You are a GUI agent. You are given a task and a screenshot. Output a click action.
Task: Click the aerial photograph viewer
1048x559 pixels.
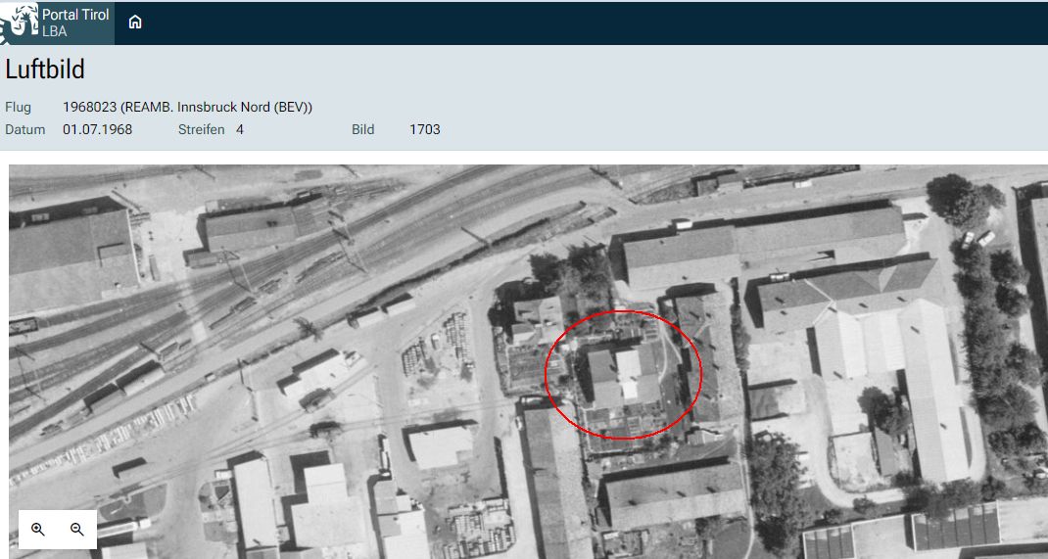tap(528, 362)
